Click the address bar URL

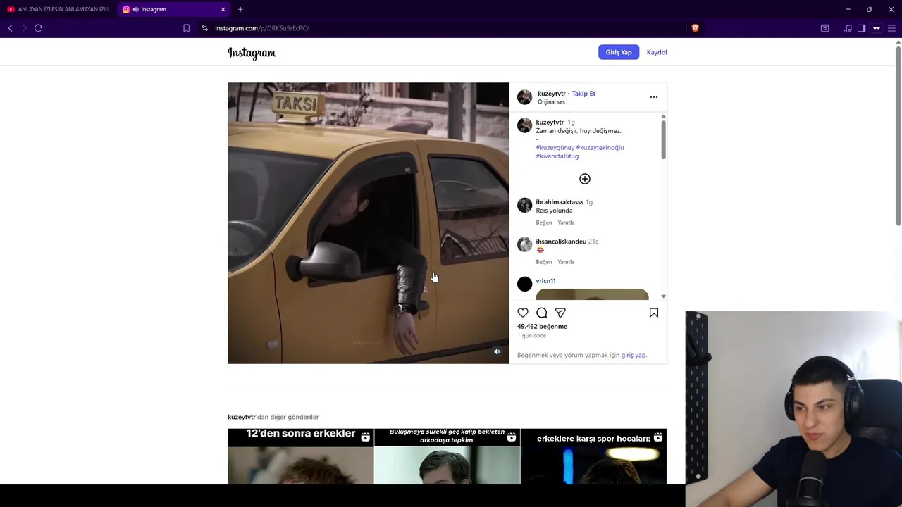pyautogui.click(x=261, y=28)
